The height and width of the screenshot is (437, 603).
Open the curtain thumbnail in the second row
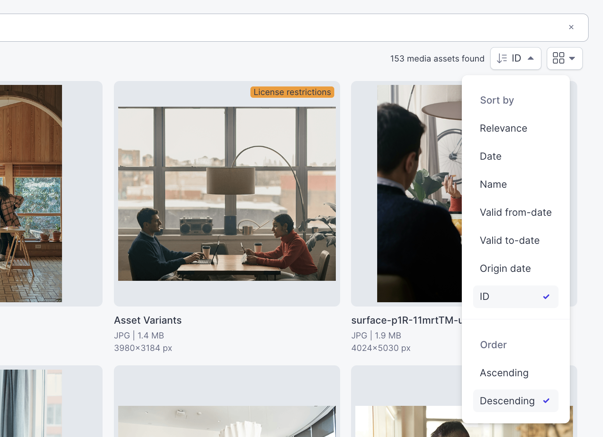coord(31,403)
